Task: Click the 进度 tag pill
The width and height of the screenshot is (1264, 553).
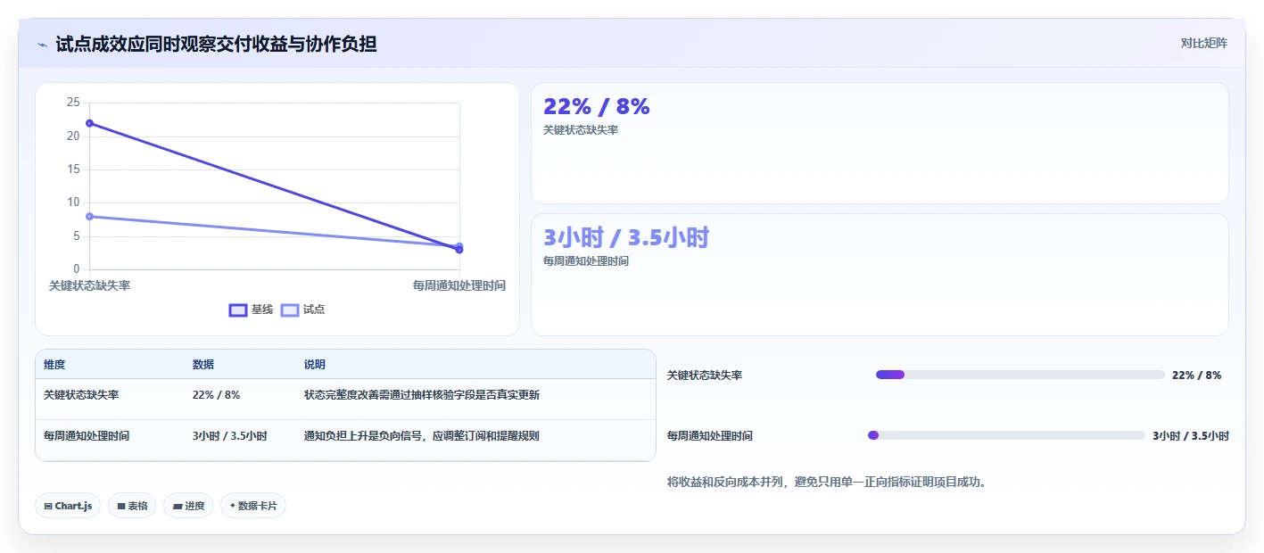Action: 188,506
